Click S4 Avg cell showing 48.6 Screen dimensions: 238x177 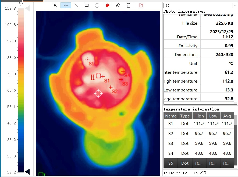coord(227,153)
